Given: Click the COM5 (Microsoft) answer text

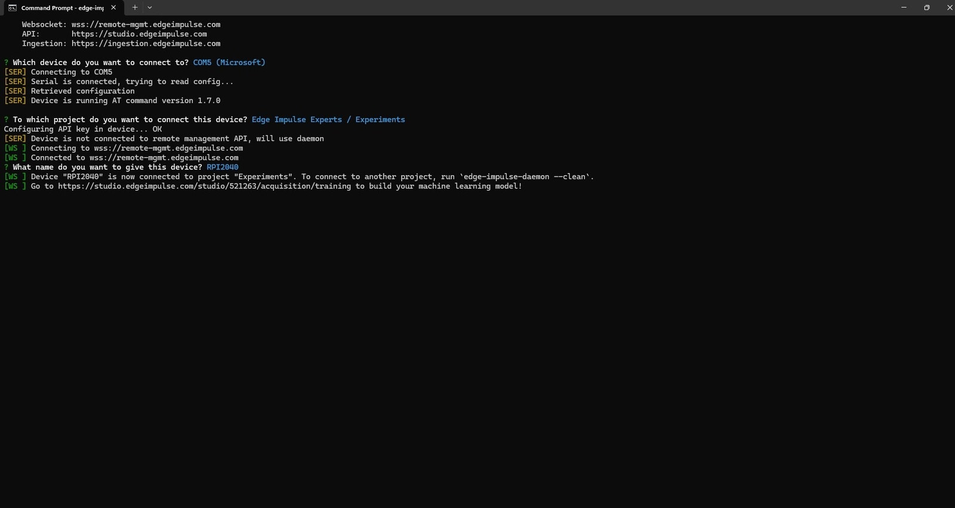Looking at the screenshot, I should click(229, 63).
